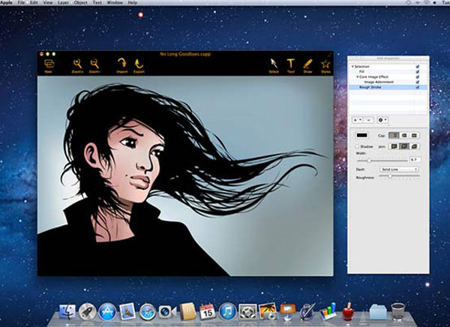Image resolution: width=450 pixels, height=327 pixels.
Task: Select the middle Join style button
Action: 404,146
